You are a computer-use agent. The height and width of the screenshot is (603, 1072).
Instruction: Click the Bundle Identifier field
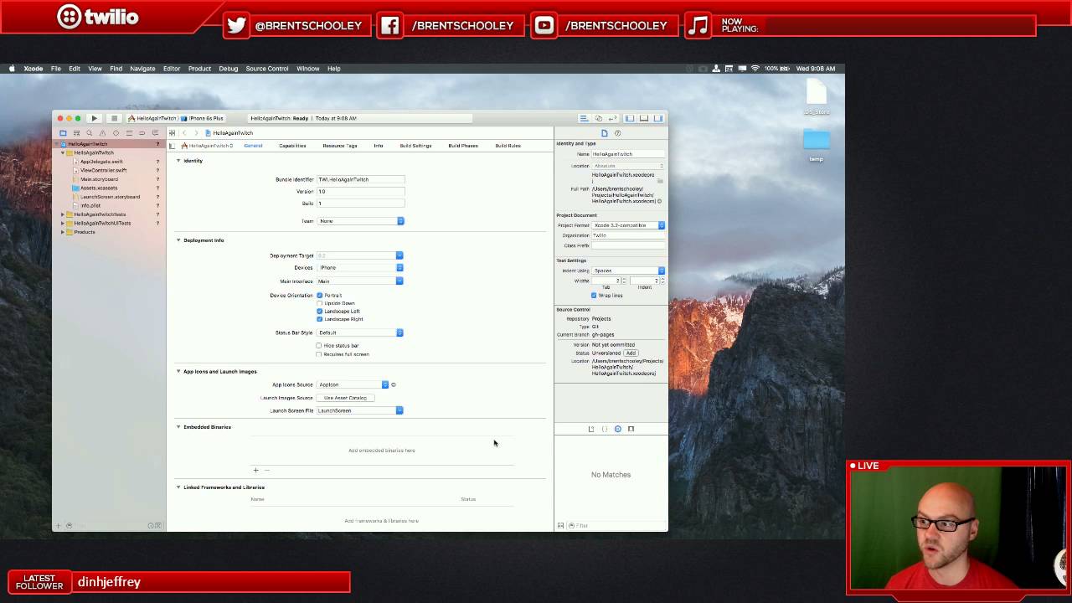(360, 179)
